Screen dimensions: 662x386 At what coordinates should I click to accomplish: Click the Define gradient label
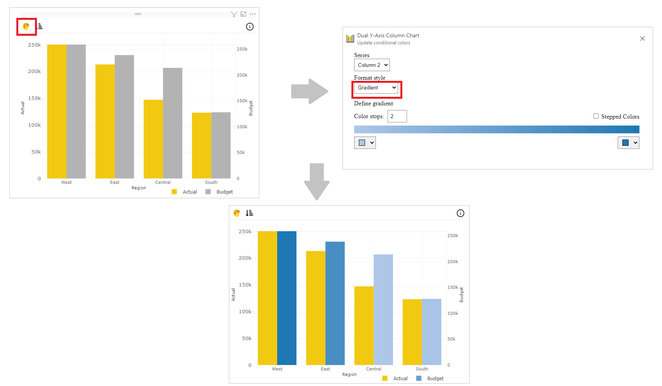374,103
